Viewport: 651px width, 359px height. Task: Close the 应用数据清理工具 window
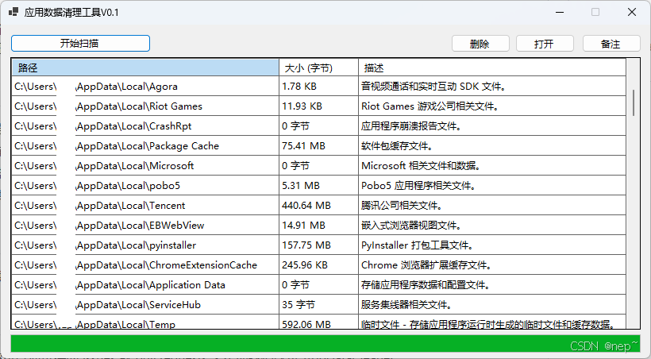click(632, 12)
